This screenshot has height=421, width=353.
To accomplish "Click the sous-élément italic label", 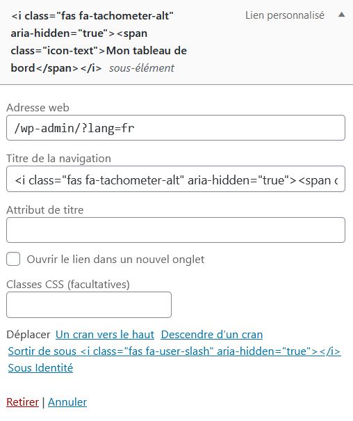I will coord(142,68).
